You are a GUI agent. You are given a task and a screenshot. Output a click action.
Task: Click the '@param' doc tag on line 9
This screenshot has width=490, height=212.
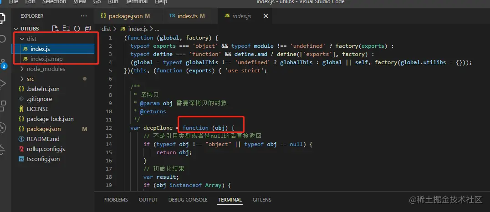click(150, 103)
